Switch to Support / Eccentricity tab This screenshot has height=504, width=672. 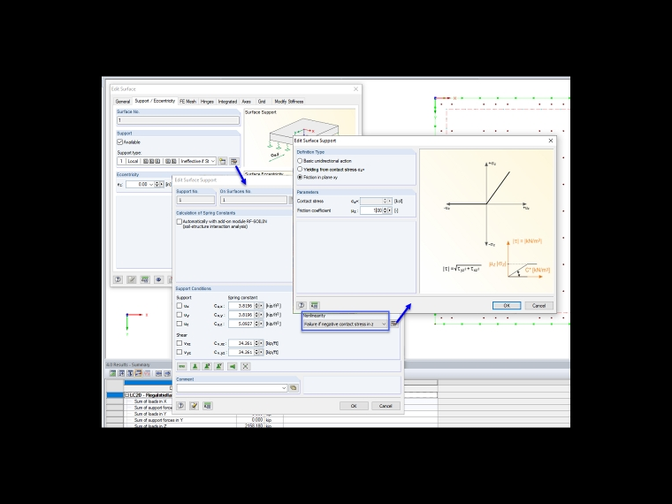[155, 101]
